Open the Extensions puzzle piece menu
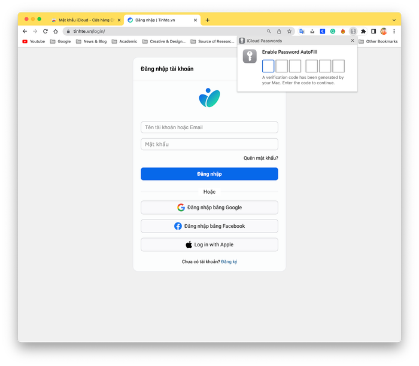Image resolution: width=419 pixels, height=366 pixels. [363, 31]
